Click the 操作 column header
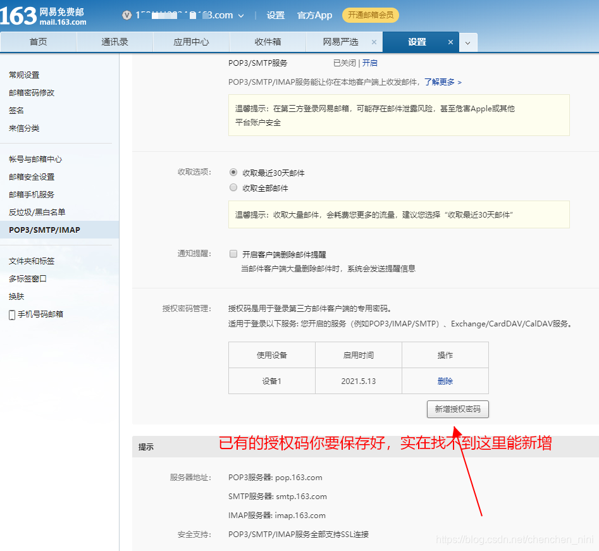This screenshot has height=551, width=599. pyautogui.click(x=445, y=355)
